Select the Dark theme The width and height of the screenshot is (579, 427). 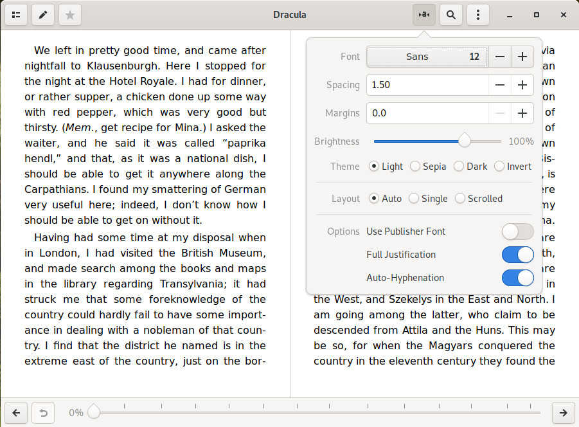458,166
